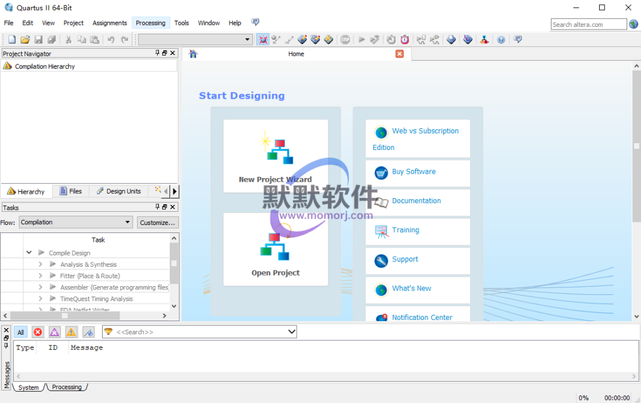Image resolution: width=641 pixels, height=403 pixels.
Task: Open the Tools menu
Action: [x=182, y=23]
